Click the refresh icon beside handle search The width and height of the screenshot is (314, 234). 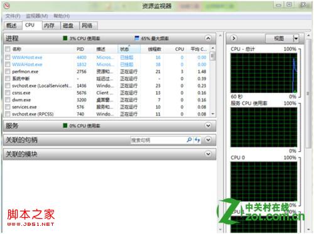(x=197, y=140)
